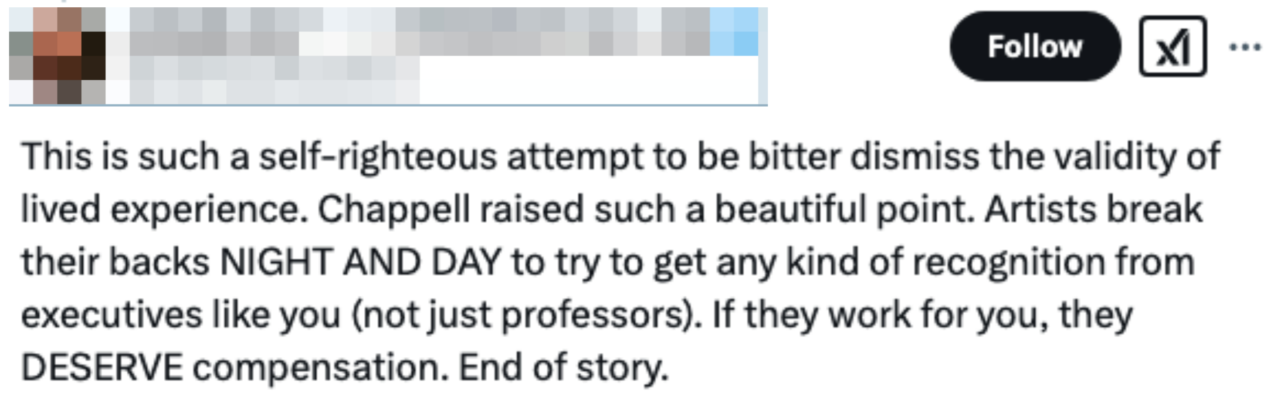The image size is (1288, 413).
Task: Click the word "executives" in the post
Action: [111, 315]
